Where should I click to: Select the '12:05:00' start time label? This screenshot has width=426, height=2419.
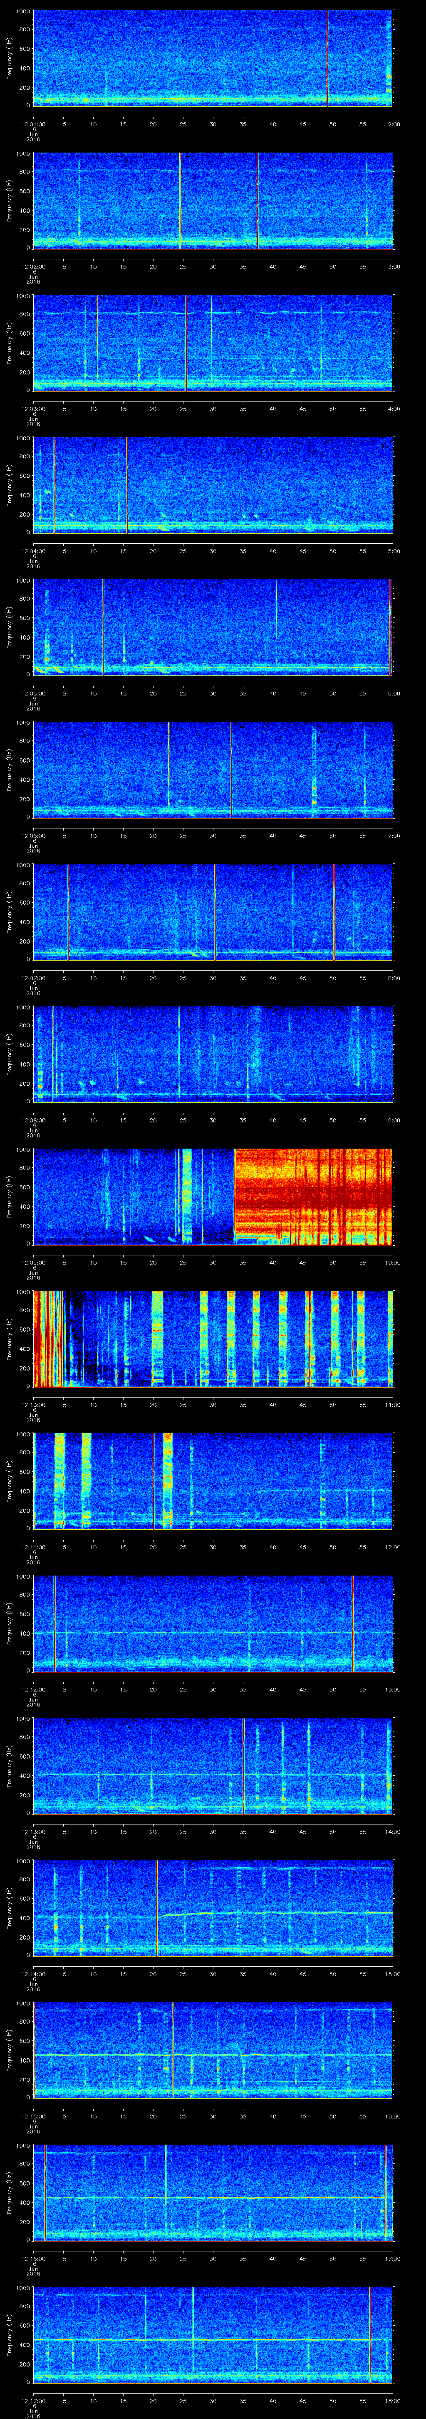pos(33,693)
